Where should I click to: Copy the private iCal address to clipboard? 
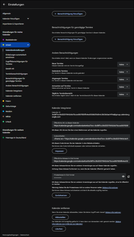pyautogui.click(x=129, y=176)
